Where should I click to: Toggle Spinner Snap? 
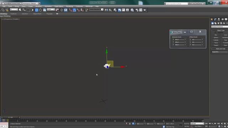82,10
